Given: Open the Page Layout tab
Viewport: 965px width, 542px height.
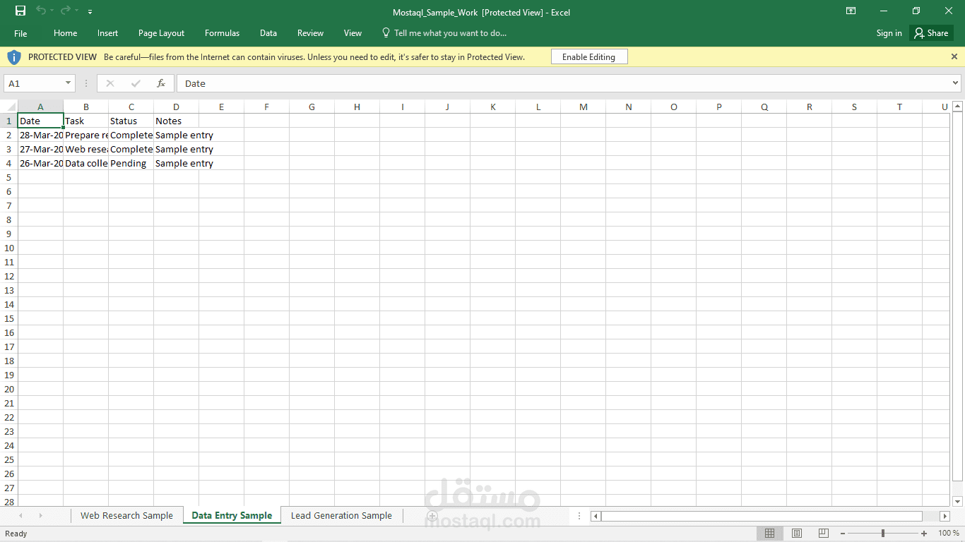Looking at the screenshot, I should 161,33.
